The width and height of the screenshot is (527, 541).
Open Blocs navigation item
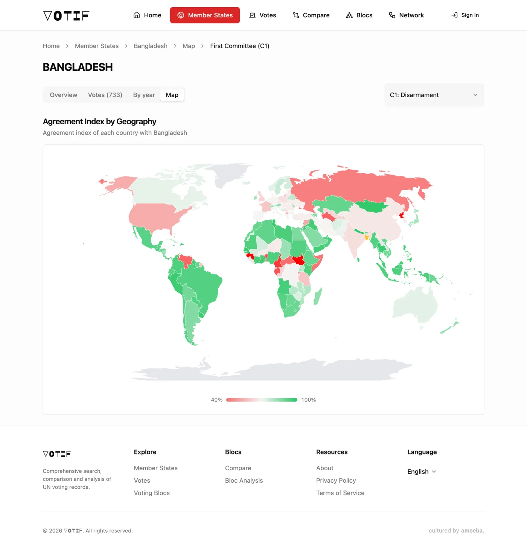(x=359, y=15)
